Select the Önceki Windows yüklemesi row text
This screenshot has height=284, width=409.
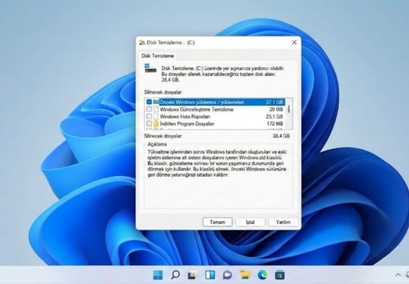tap(202, 102)
